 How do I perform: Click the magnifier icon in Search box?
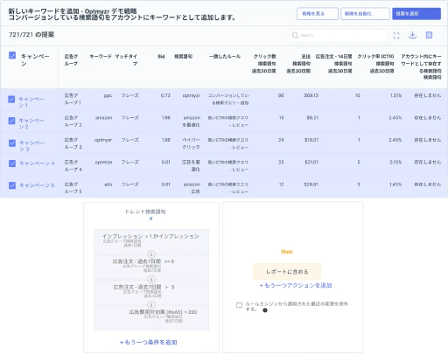295,35
